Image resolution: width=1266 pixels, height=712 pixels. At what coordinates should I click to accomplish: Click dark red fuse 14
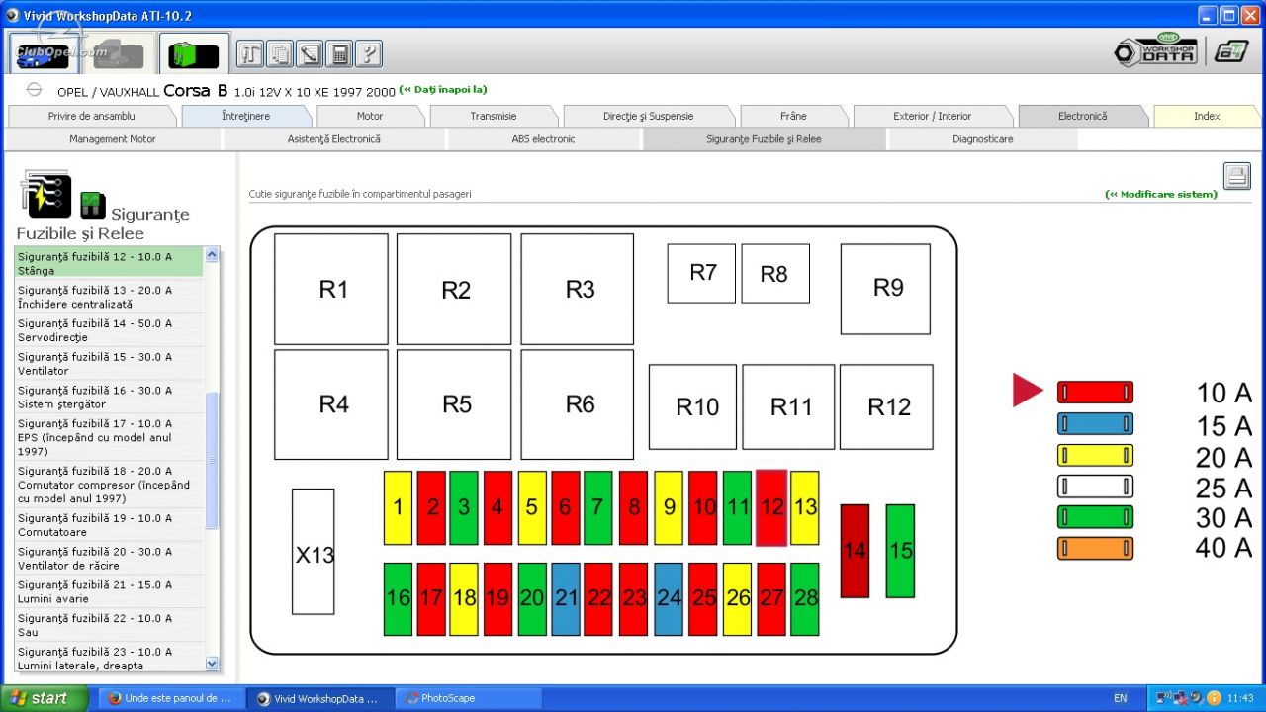[x=855, y=551]
